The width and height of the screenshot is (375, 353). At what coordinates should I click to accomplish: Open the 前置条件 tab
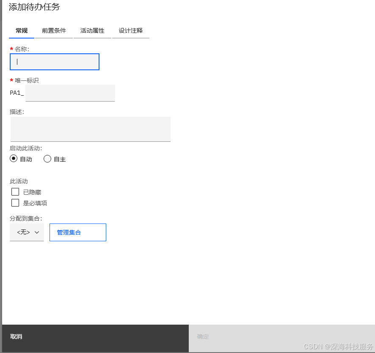(54, 31)
